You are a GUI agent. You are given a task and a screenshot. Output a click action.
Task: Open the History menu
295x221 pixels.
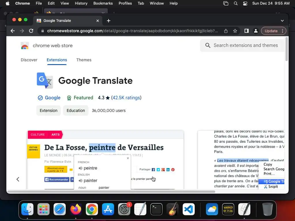click(81, 3)
